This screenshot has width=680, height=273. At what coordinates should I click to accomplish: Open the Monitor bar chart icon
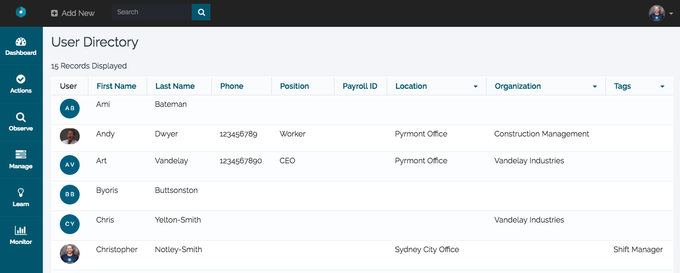pos(21,230)
